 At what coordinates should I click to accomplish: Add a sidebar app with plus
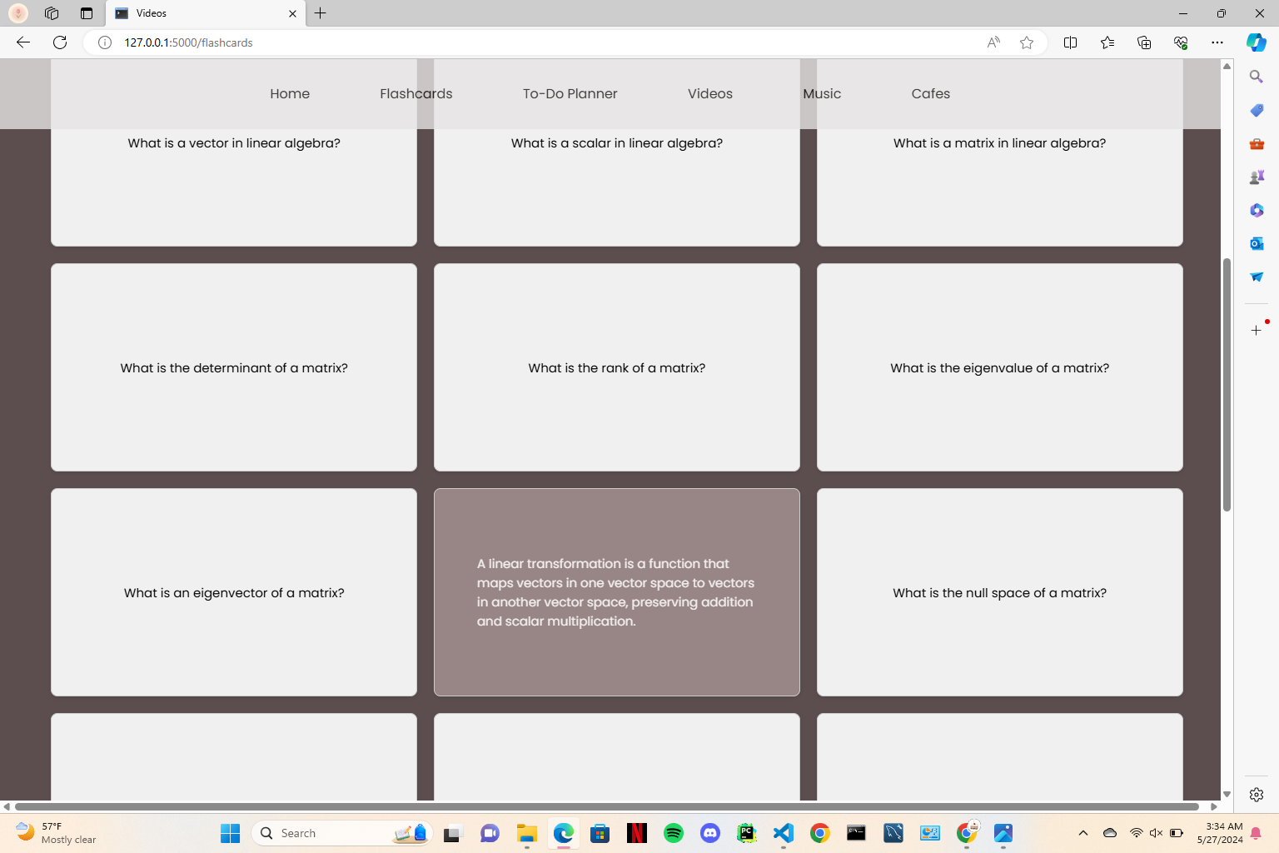pos(1257,331)
